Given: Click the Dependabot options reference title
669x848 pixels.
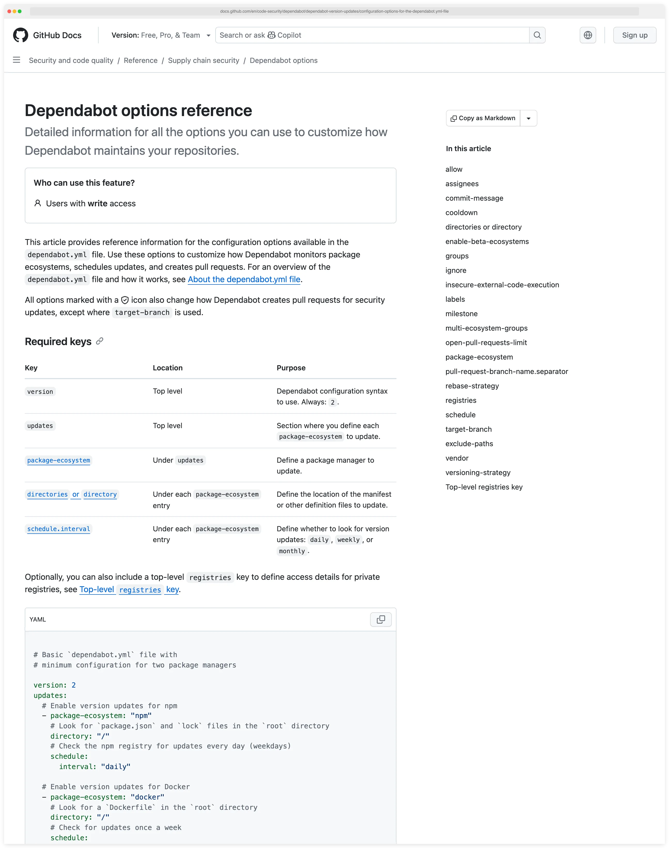Looking at the screenshot, I should pos(138,111).
